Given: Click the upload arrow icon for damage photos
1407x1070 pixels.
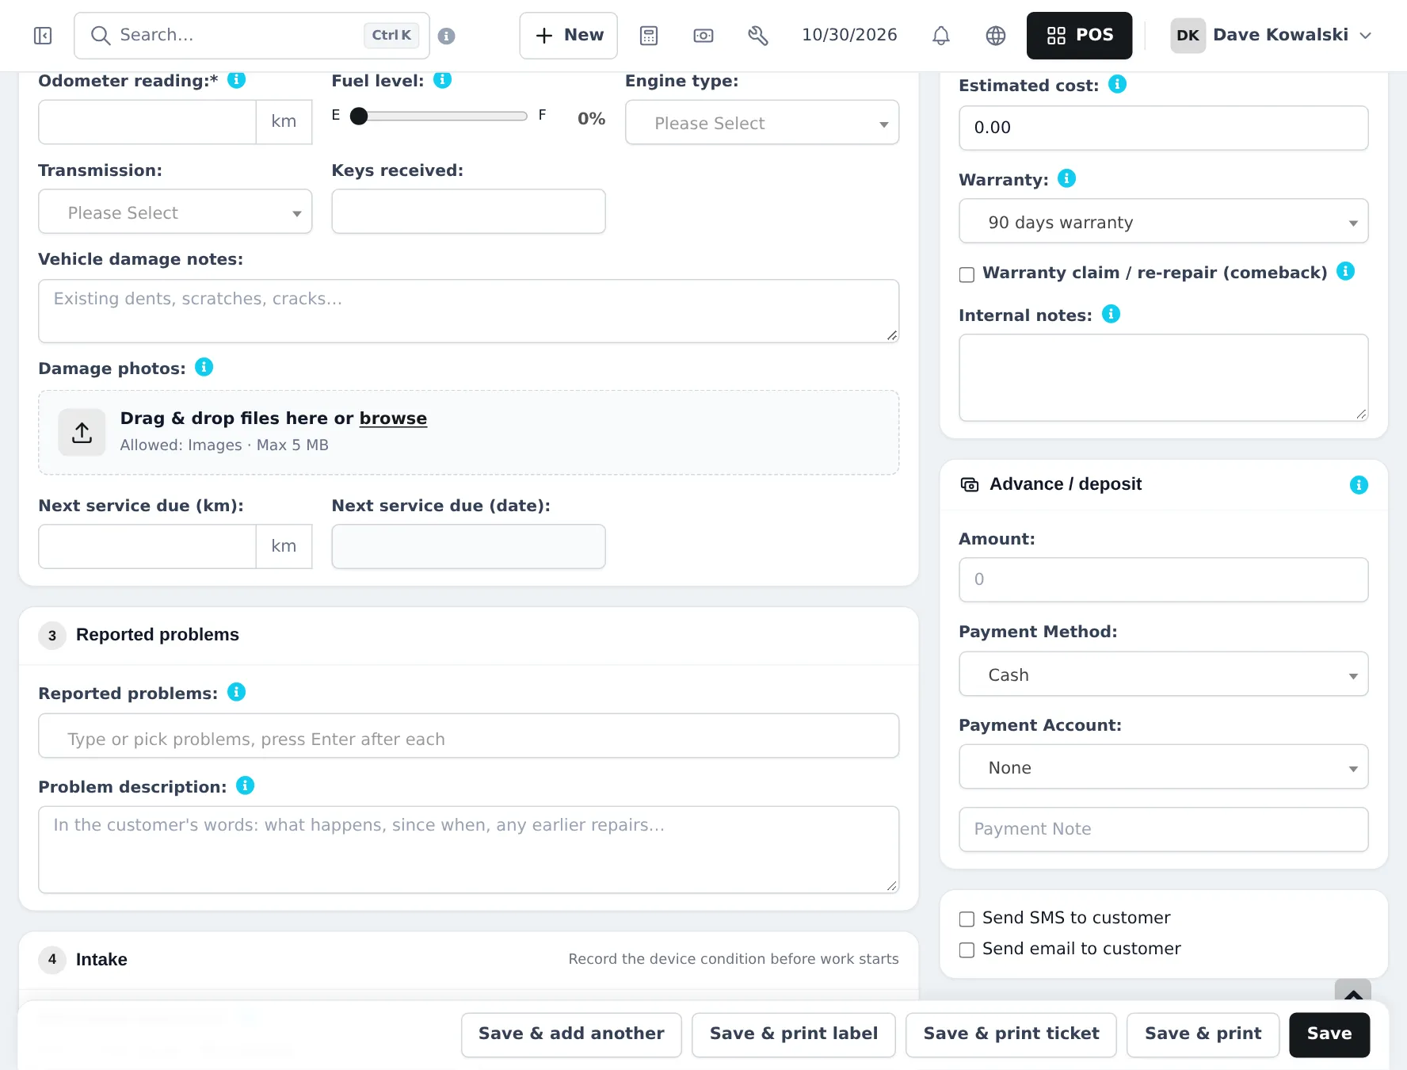Looking at the screenshot, I should tap(82, 433).
